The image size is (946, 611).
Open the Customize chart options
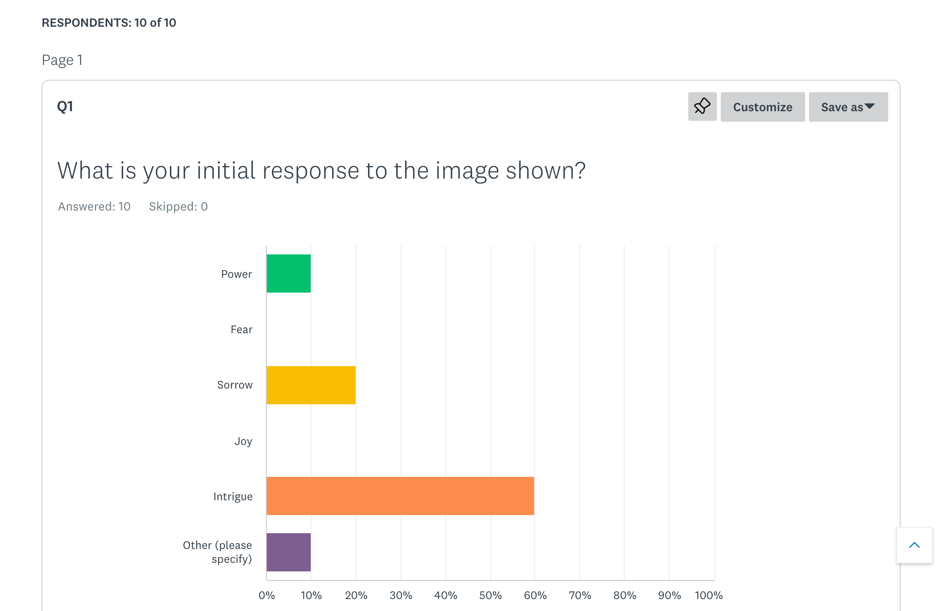[762, 107]
